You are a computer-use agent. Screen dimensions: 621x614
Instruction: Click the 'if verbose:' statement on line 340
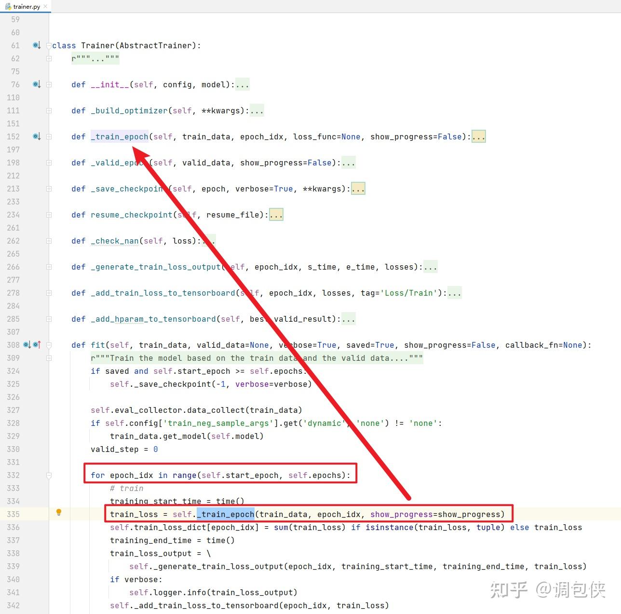coord(136,579)
